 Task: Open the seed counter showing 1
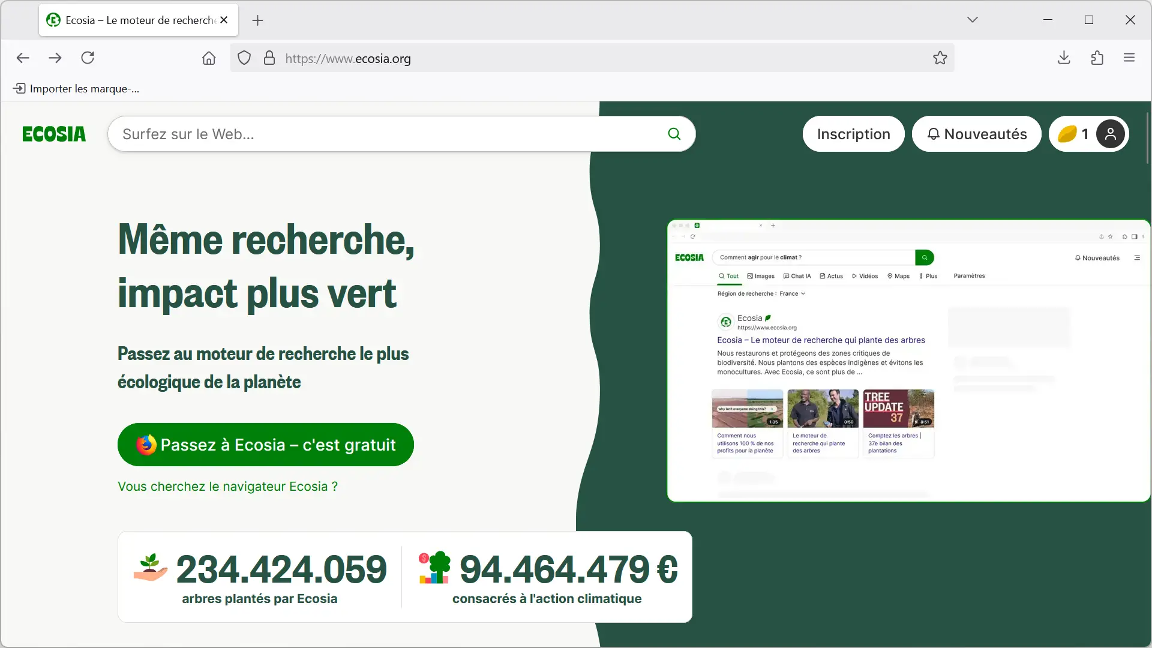[x=1073, y=134]
